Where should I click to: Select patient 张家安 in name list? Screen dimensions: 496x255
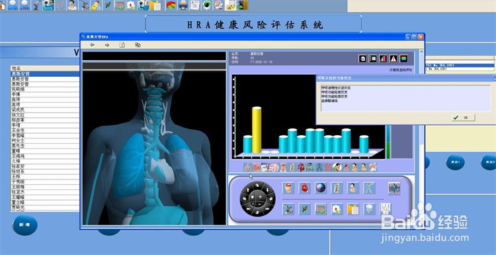coord(44,166)
